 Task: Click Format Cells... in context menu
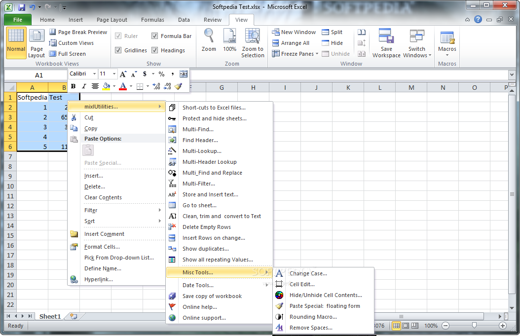(117, 247)
